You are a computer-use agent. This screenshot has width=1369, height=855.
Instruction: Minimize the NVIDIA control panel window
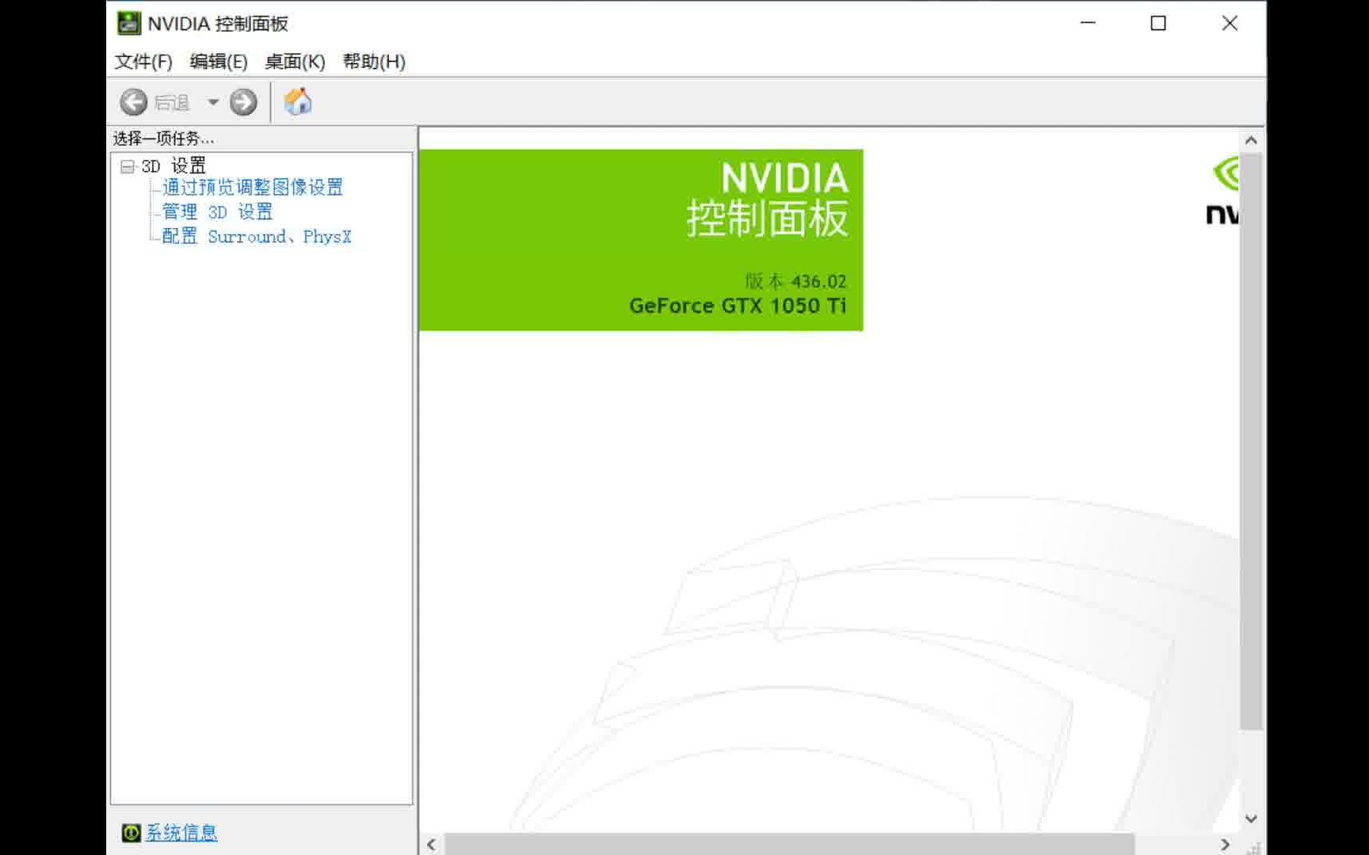click(x=1088, y=23)
